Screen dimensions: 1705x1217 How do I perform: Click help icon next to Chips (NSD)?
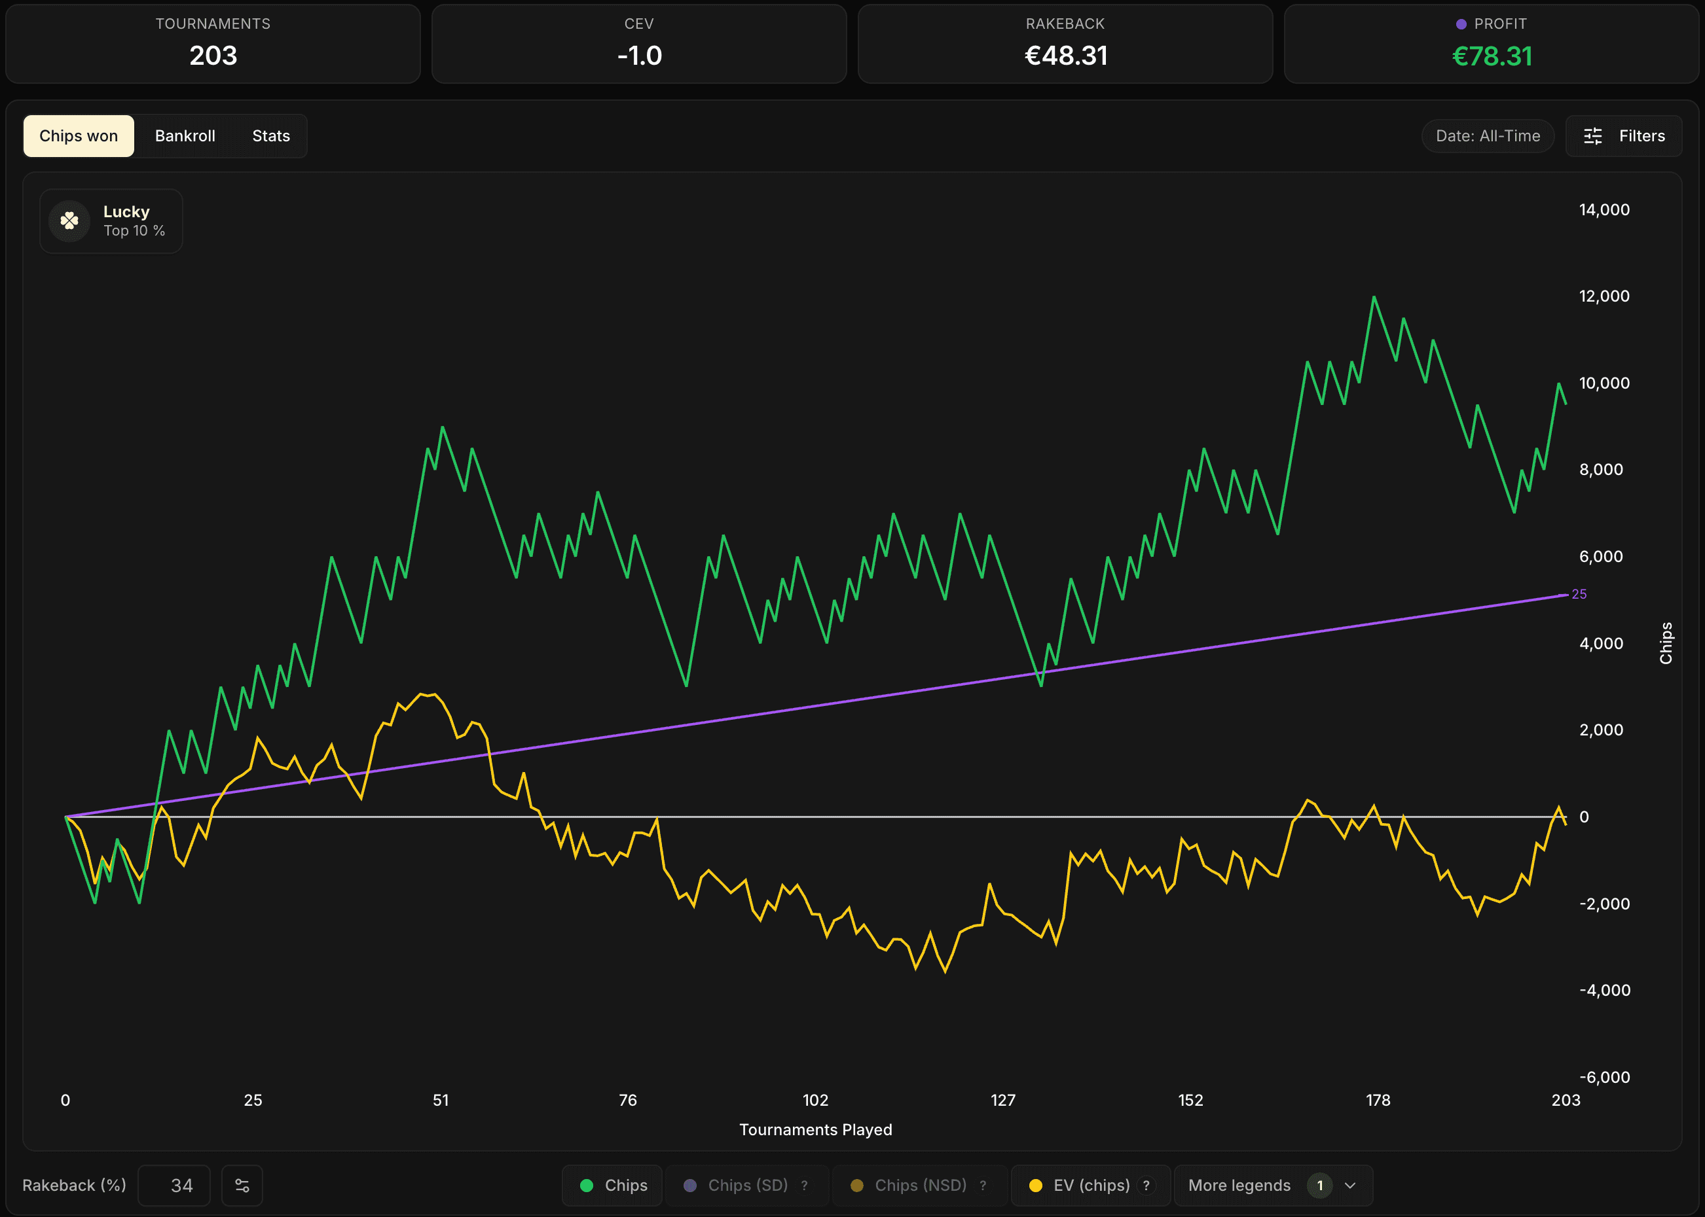[983, 1186]
